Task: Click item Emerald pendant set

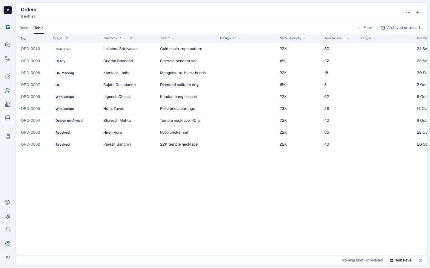Action: pos(178,61)
